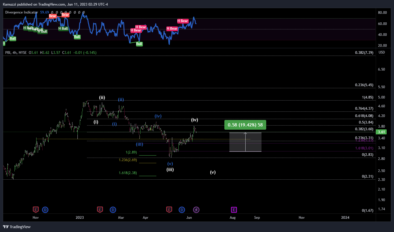The width and height of the screenshot is (394, 232).
Task: Click the blue (v) wave label
Action: (170, 163)
